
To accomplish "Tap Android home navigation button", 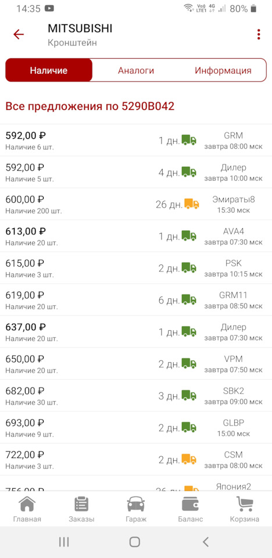I will tap(135, 542).
